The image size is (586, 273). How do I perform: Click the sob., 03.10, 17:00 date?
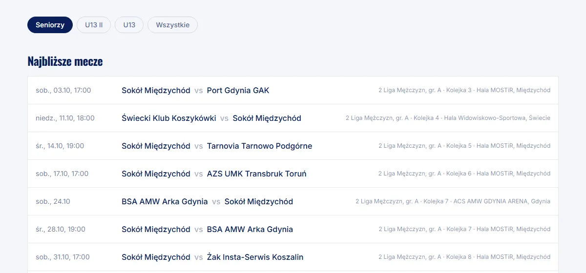63,90
